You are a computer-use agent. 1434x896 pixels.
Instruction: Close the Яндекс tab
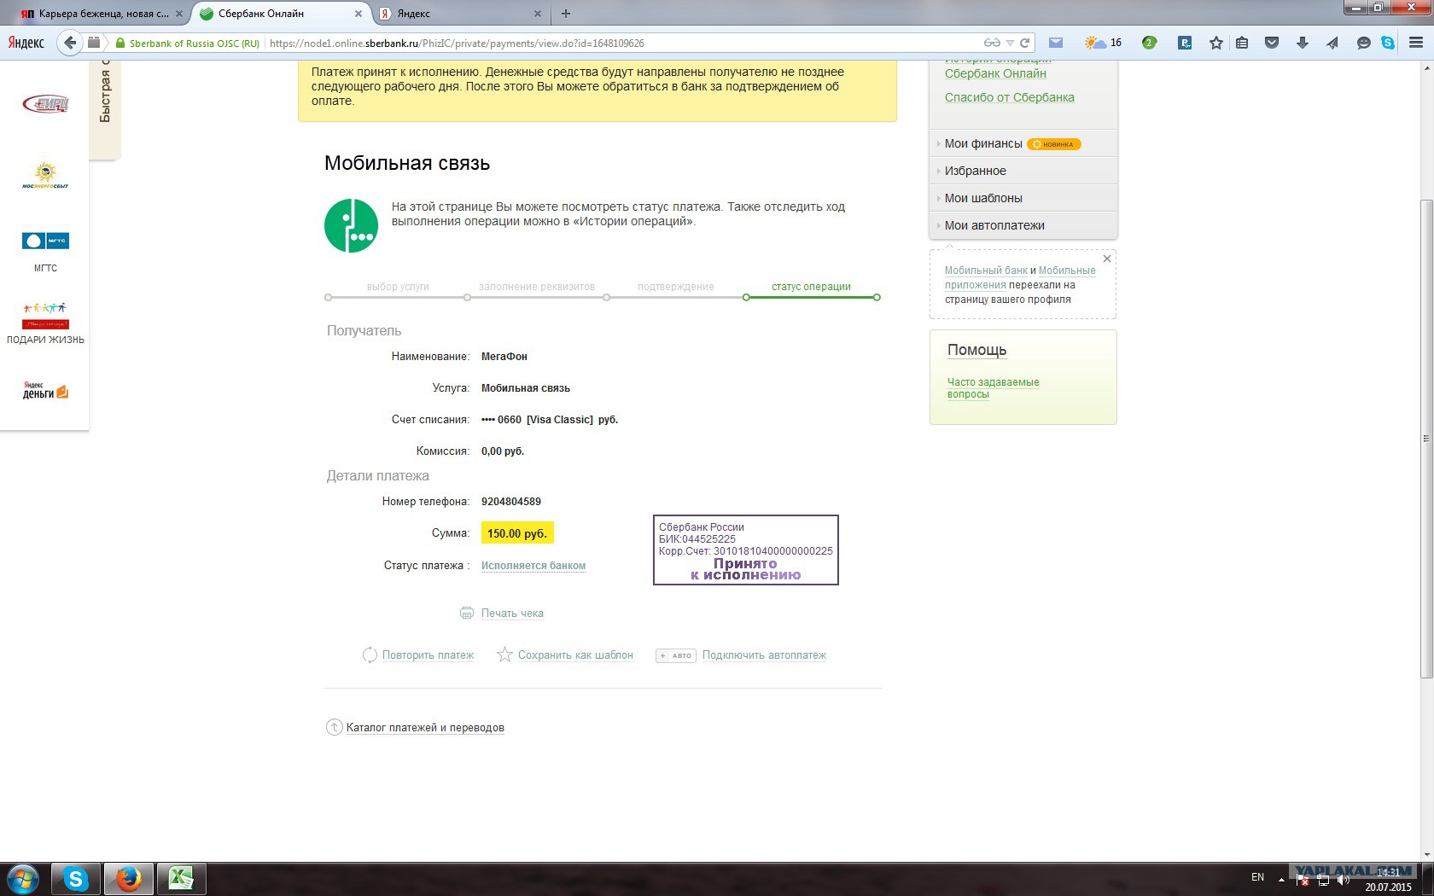pos(537,14)
